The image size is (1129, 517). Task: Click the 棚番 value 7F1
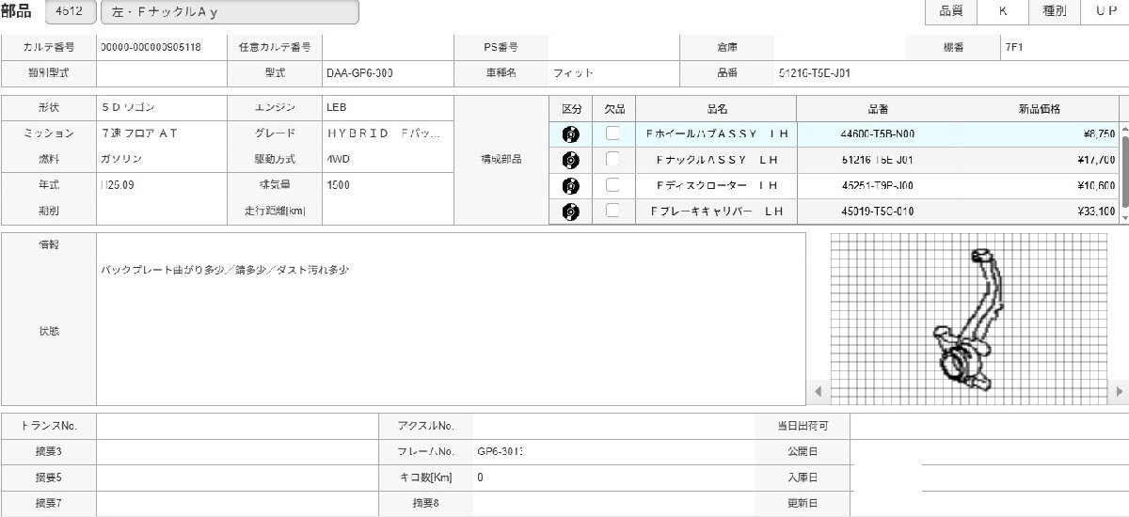(1014, 46)
